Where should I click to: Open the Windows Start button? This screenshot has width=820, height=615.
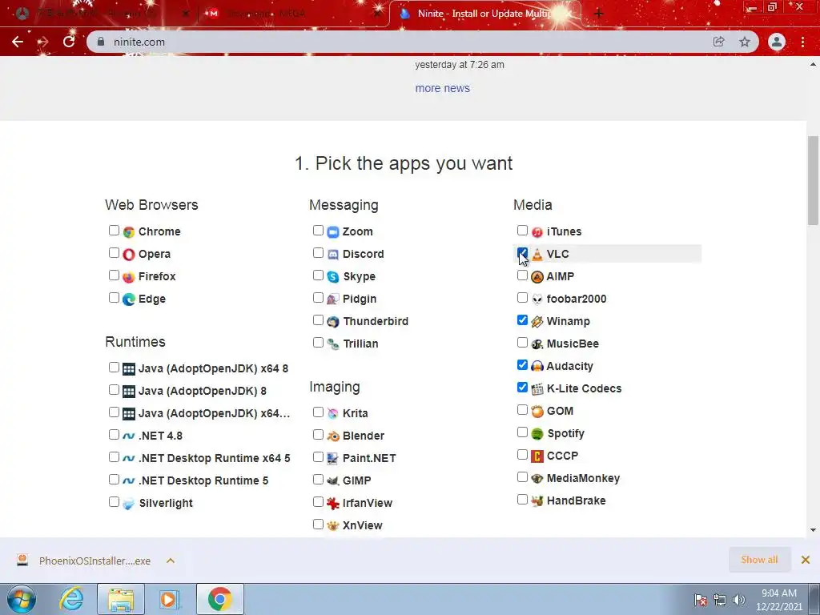(x=22, y=599)
